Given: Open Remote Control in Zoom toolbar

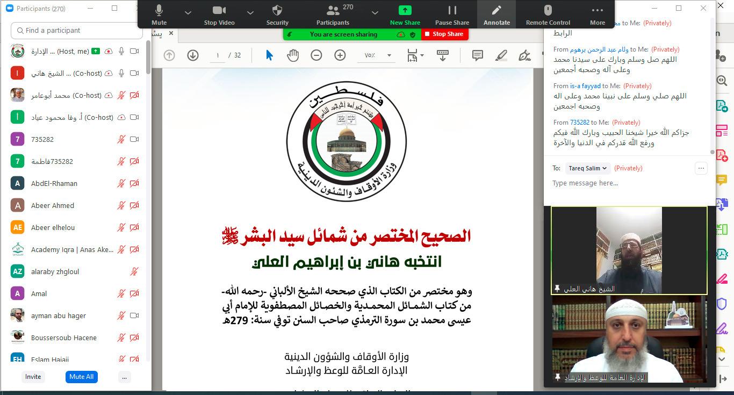Looking at the screenshot, I should (x=548, y=15).
